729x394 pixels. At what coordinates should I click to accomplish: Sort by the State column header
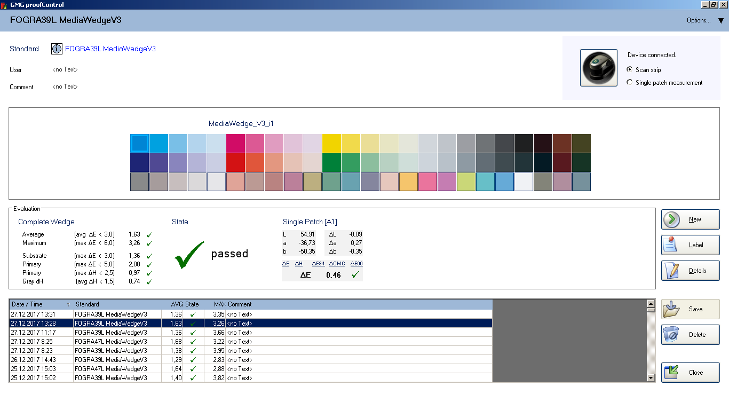[193, 304]
